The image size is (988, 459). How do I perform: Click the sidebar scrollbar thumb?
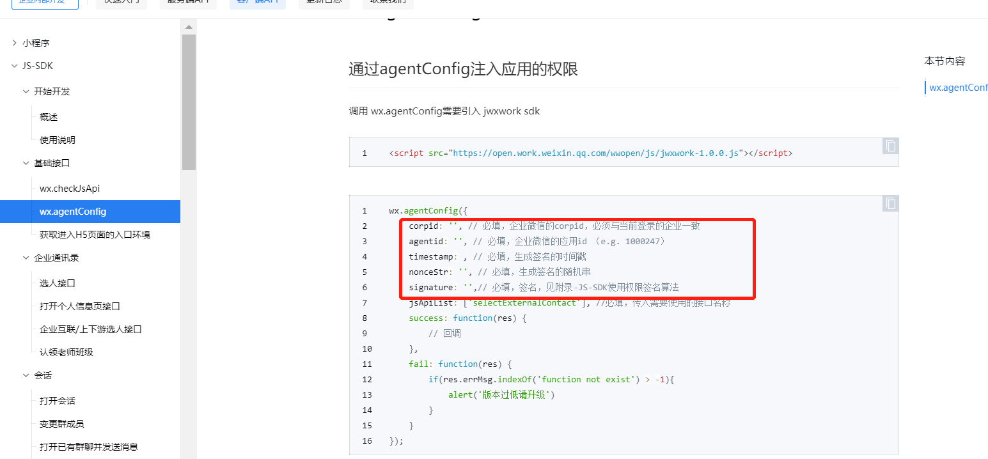click(x=189, y=102)
